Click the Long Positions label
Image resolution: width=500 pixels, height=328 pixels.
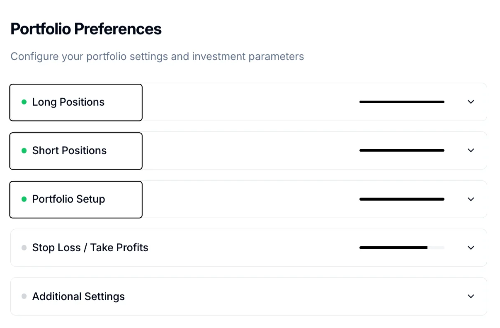pyautogui.click(x=68, y=102)
